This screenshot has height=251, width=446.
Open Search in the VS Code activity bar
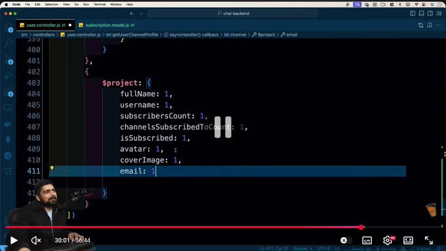click(9, 43)
